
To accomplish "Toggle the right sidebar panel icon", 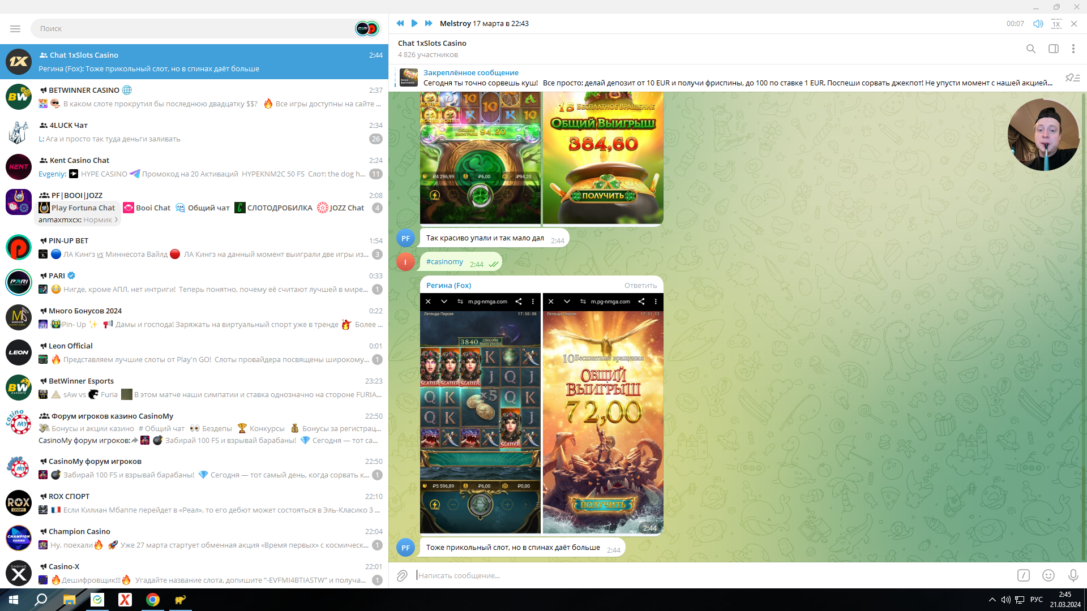I will tap(1053, 49).
